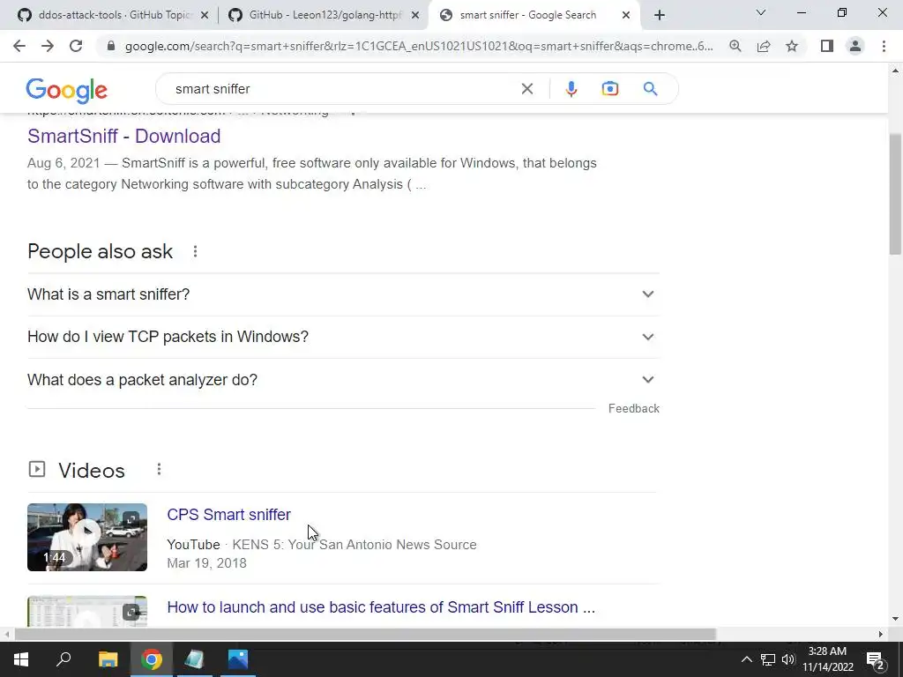Open Videos section options menu
Image resolution: width=903 pixels, height=677 pixels.
click(159, 470)
